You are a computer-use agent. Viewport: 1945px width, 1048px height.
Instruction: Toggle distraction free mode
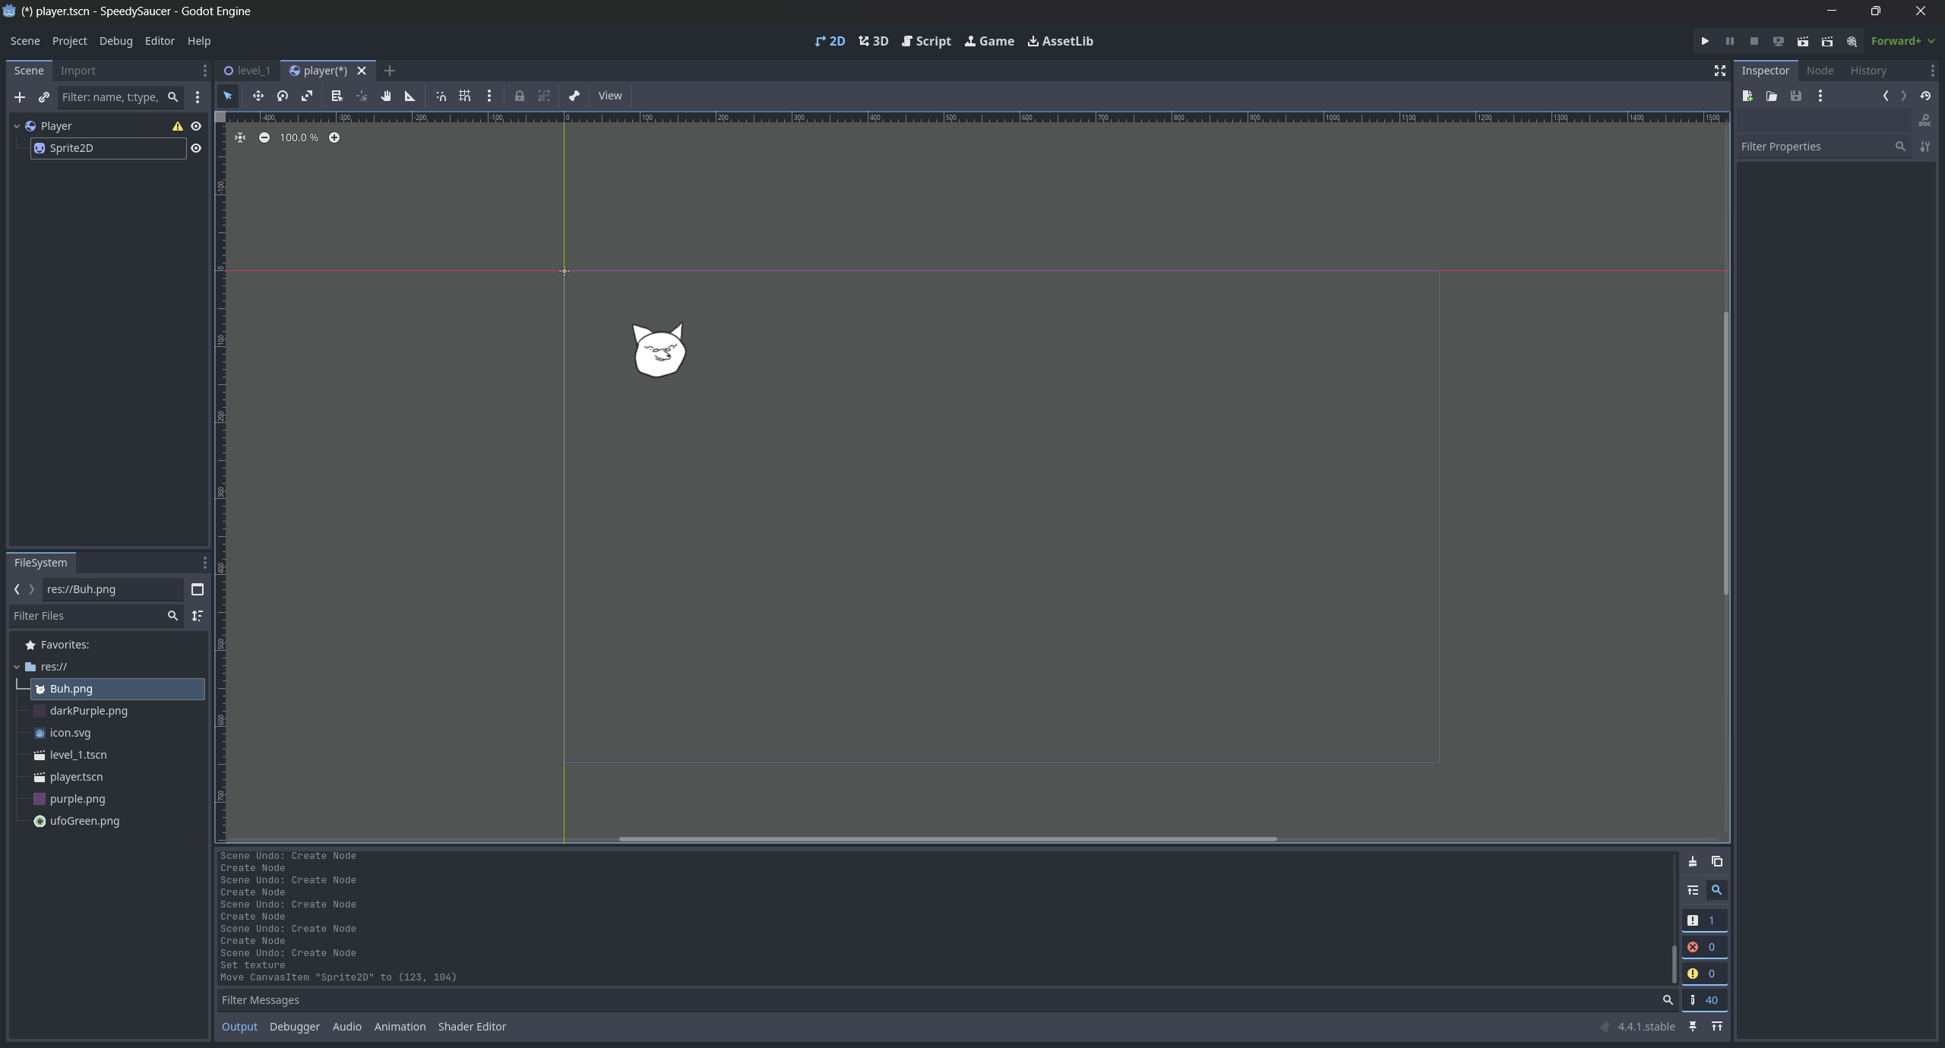[x=1720, y=71]
